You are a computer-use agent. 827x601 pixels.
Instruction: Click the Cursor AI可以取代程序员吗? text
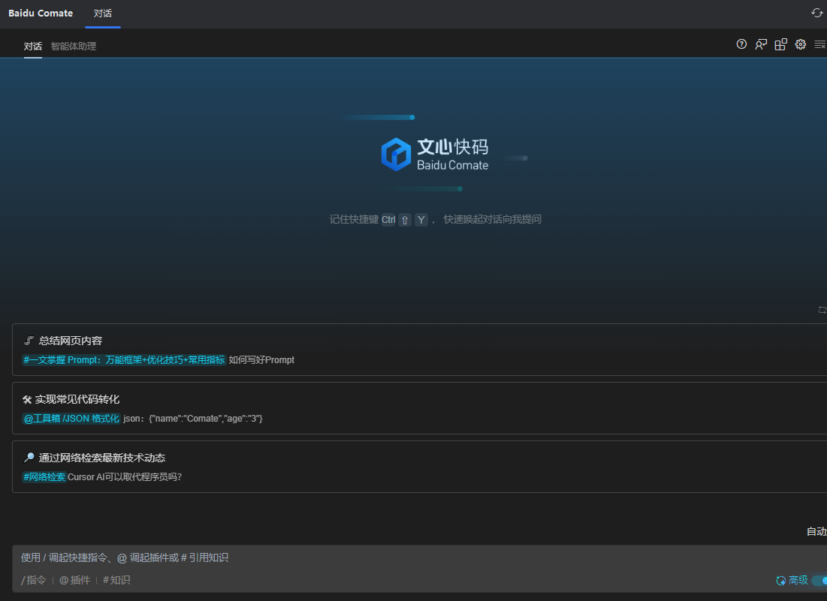[125, 476]
